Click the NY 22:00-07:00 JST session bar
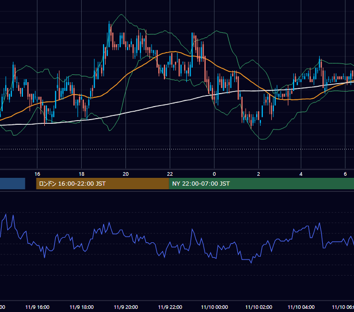354x312 pixels. 261,184
